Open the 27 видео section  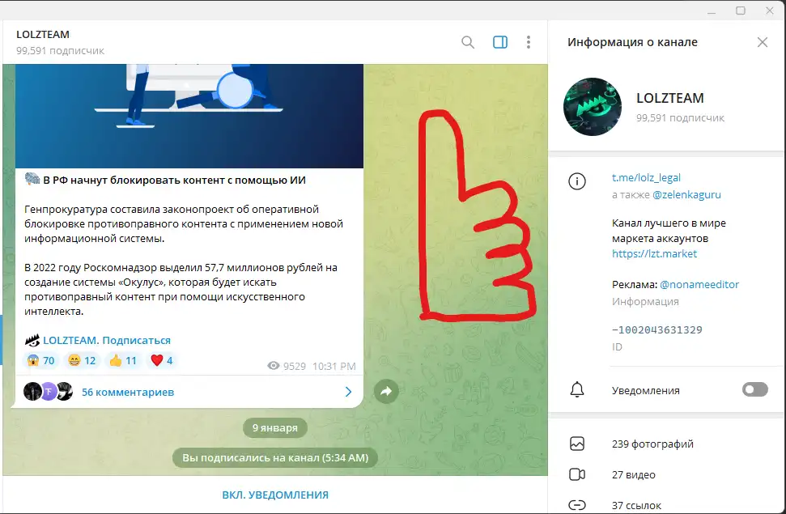633,474
